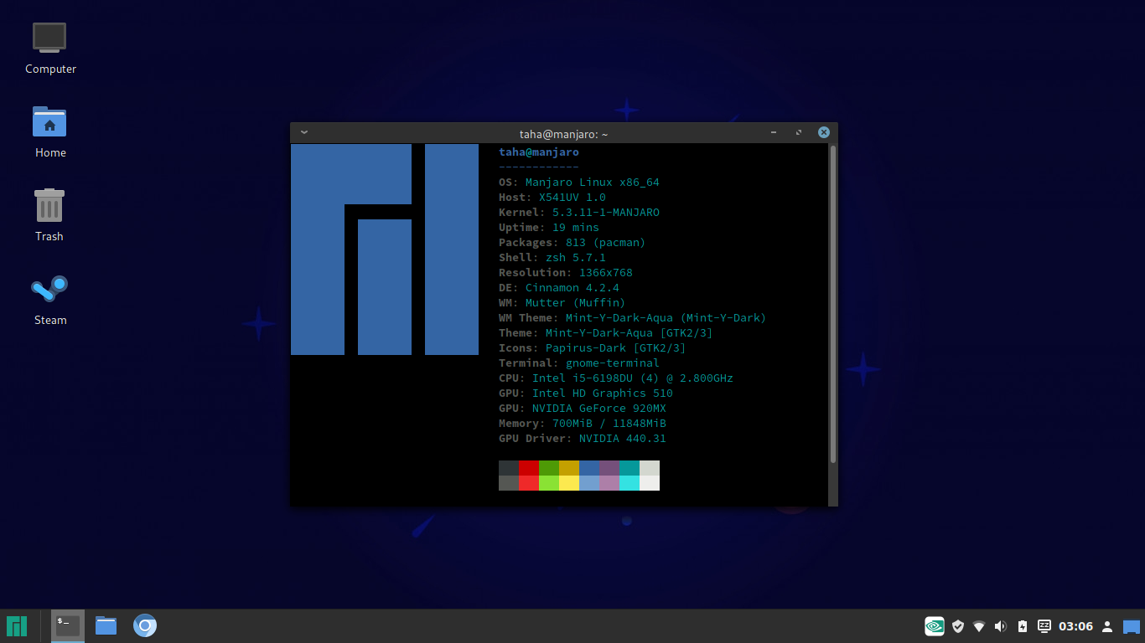Click the Manjaro ASCII logo in the terminal
1145x643 pixels.
coord(385,249)
